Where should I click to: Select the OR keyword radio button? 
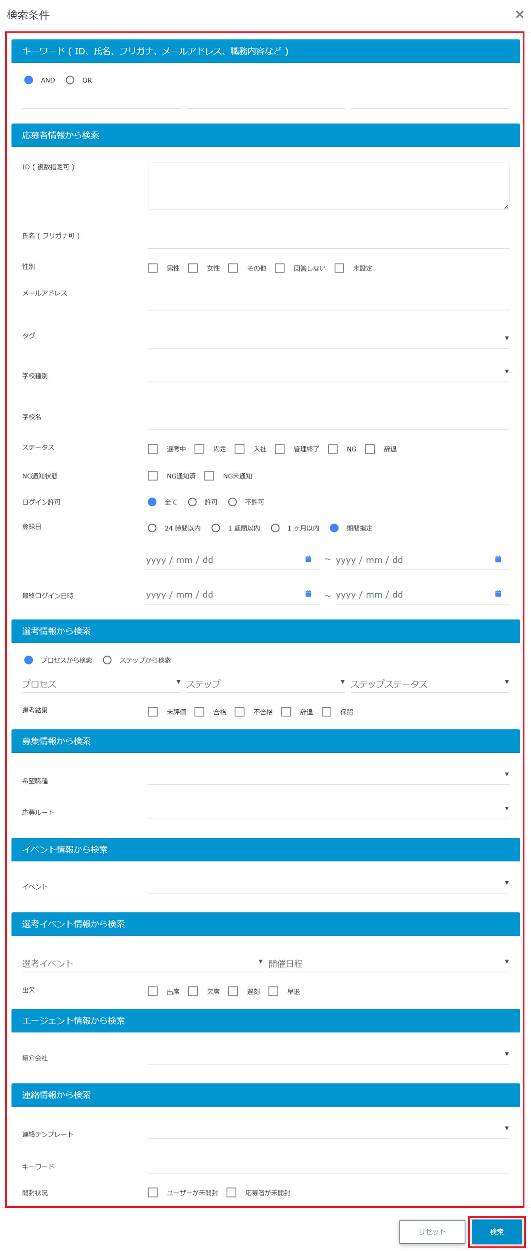[x=70, y=80]
